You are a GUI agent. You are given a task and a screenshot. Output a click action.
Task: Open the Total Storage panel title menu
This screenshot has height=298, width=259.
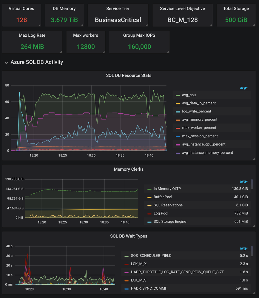pos(236,9)
